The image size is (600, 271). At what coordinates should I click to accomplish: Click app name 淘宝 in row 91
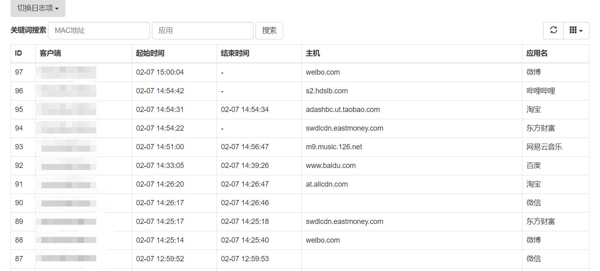534,184
